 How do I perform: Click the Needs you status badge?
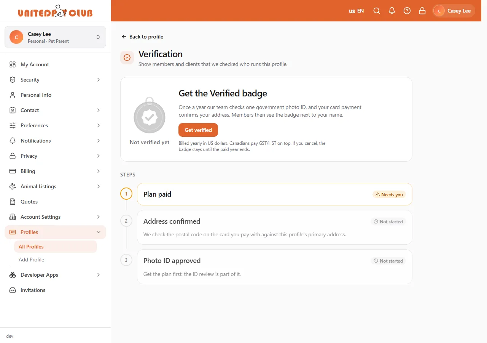[389, 194]
